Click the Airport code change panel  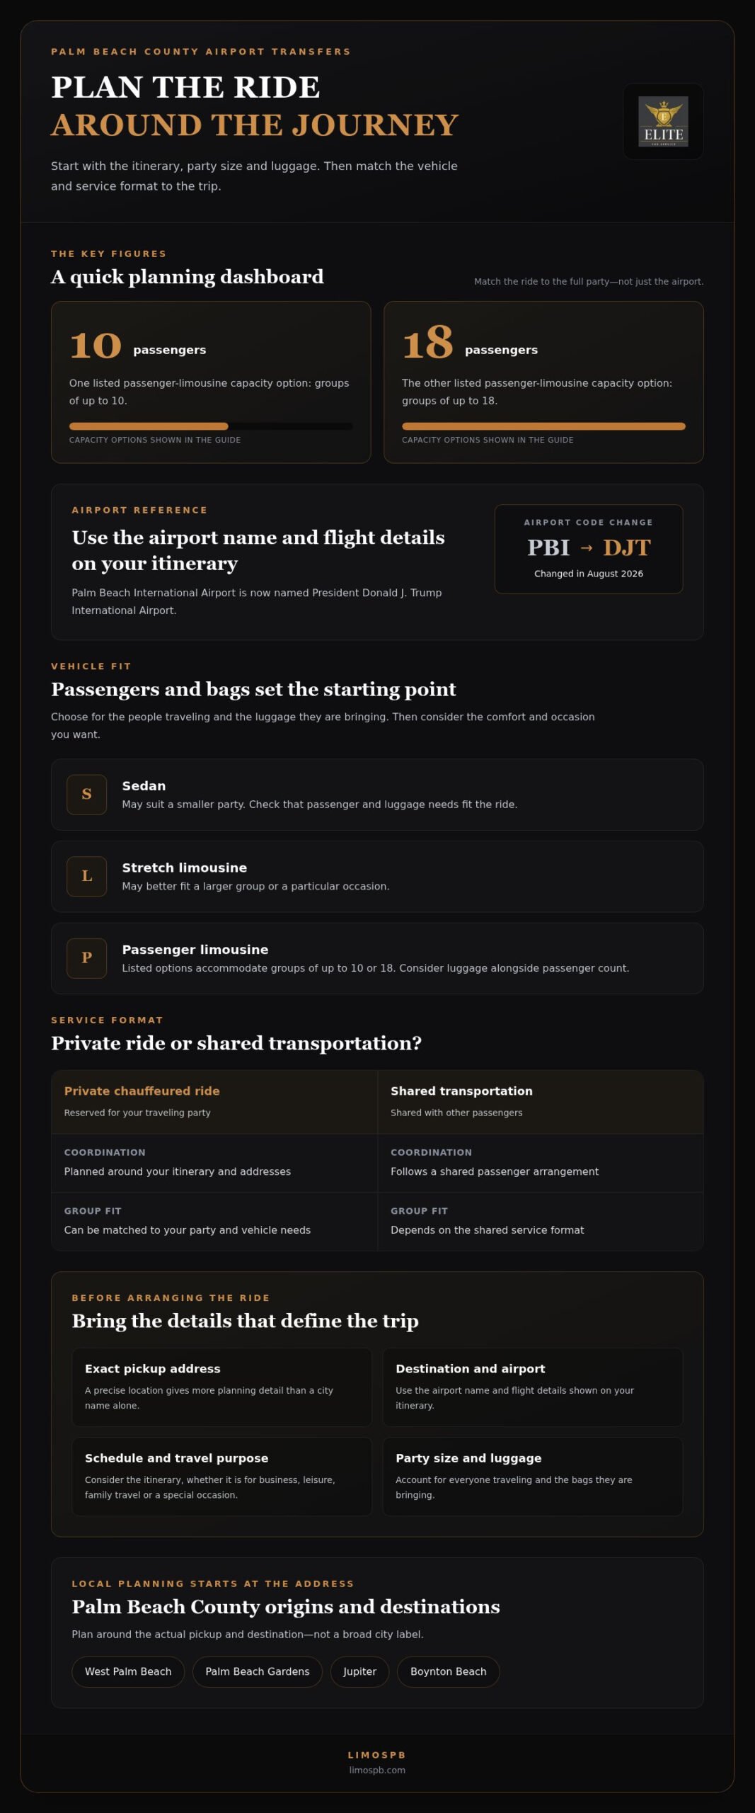pos(589,549)
